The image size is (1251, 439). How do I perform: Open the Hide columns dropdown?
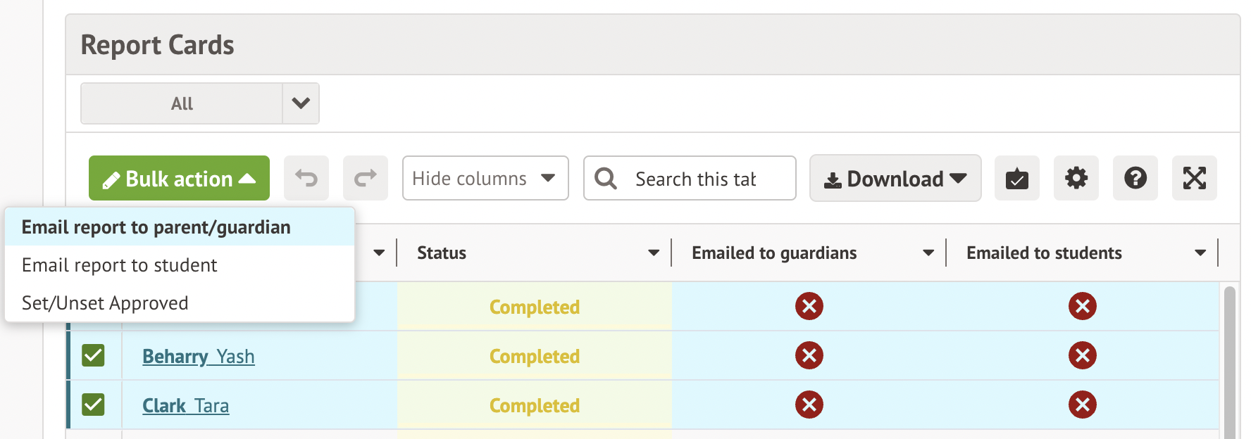(485, 178)
